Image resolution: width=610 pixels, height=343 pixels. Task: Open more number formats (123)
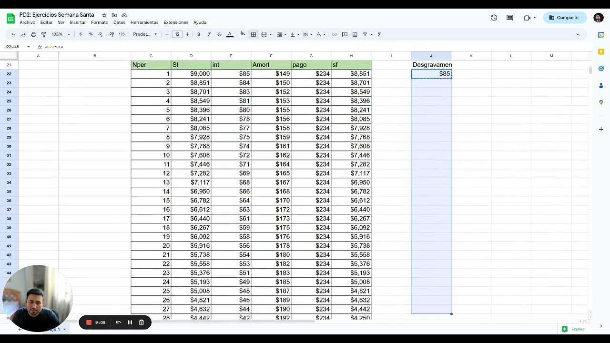pos(122,34)
